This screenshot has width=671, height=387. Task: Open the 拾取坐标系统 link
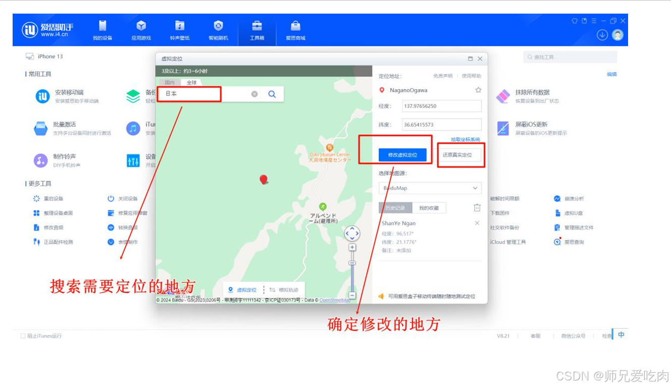click(466, 139)
